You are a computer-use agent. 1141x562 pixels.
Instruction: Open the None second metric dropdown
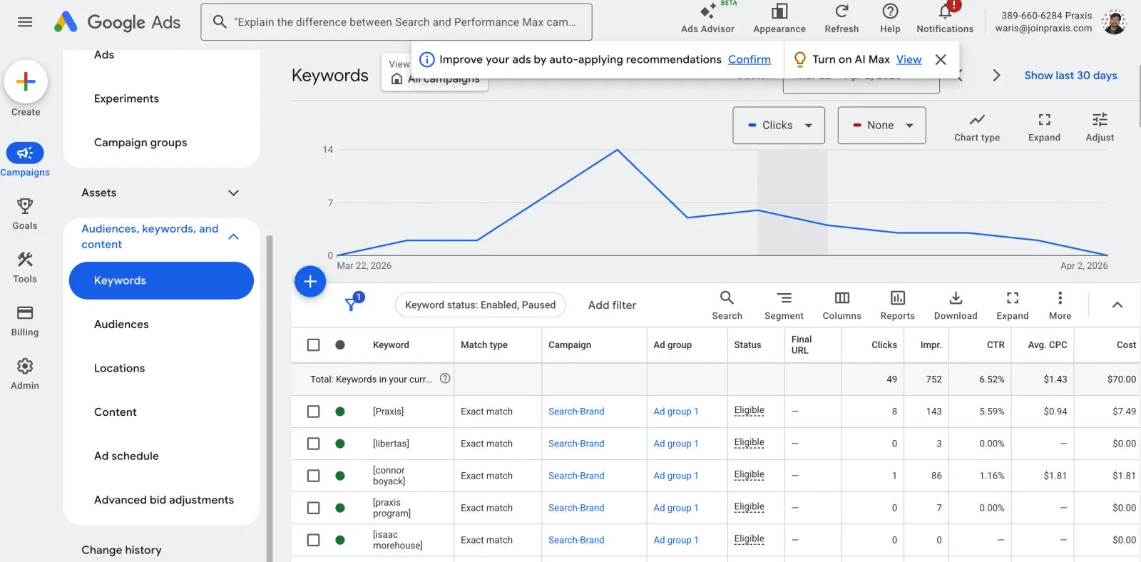pos(881,126)
